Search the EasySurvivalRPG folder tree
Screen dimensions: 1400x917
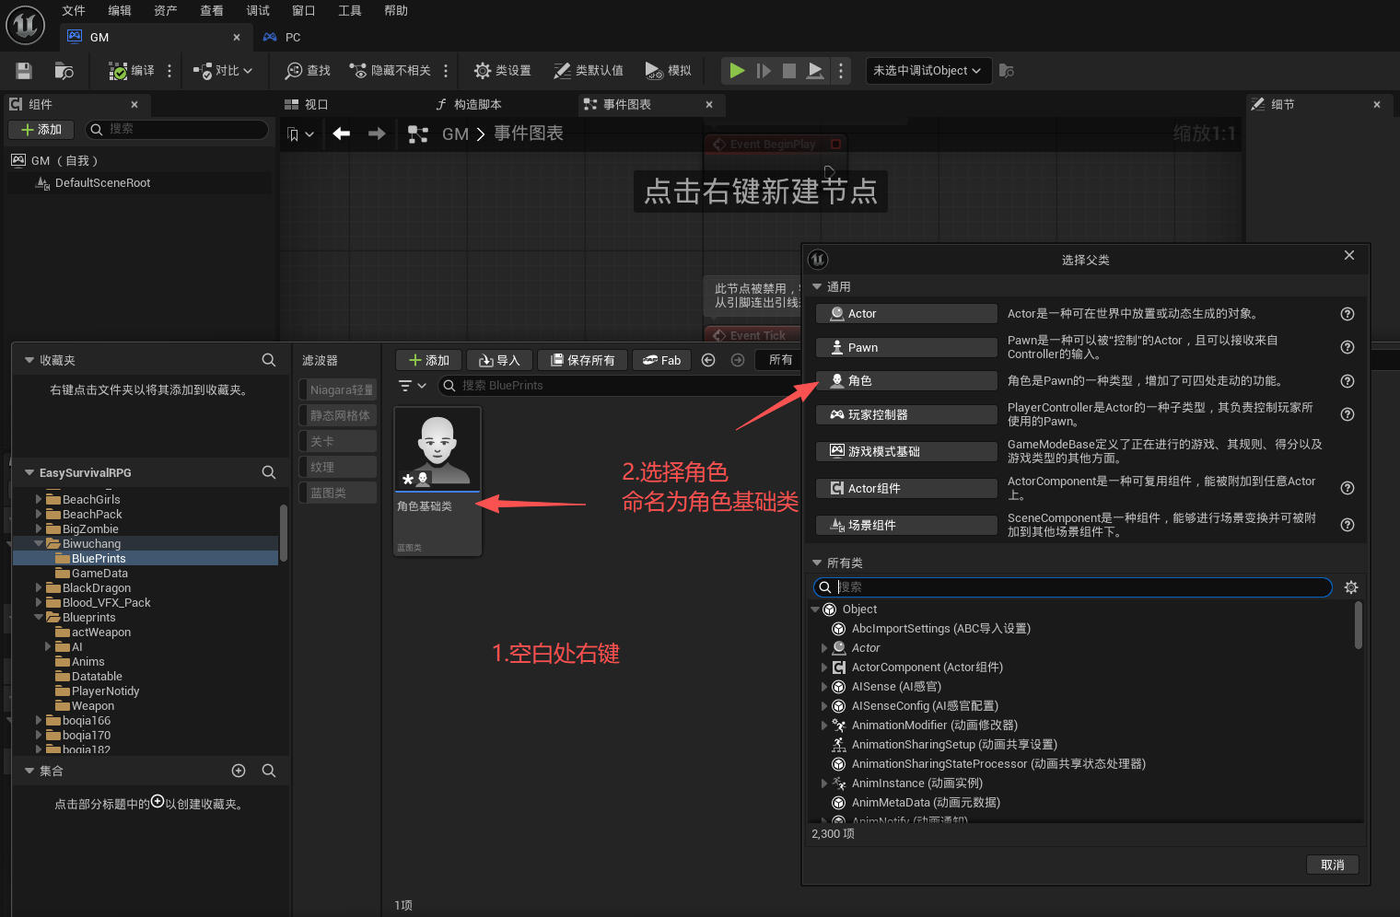coord(269,472)
